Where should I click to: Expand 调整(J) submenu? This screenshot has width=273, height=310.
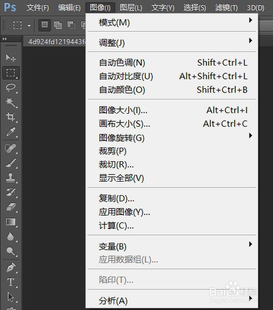click(172, 42)
